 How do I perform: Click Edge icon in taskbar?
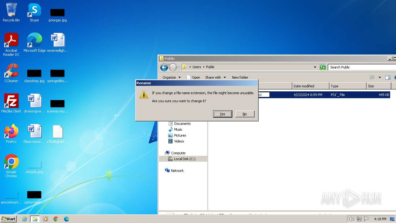point(67,219)
